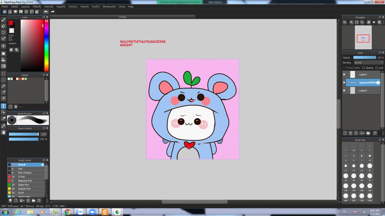Select the Pen (Sharp) brush
385x216 pixels.
(x=26, y=172)
